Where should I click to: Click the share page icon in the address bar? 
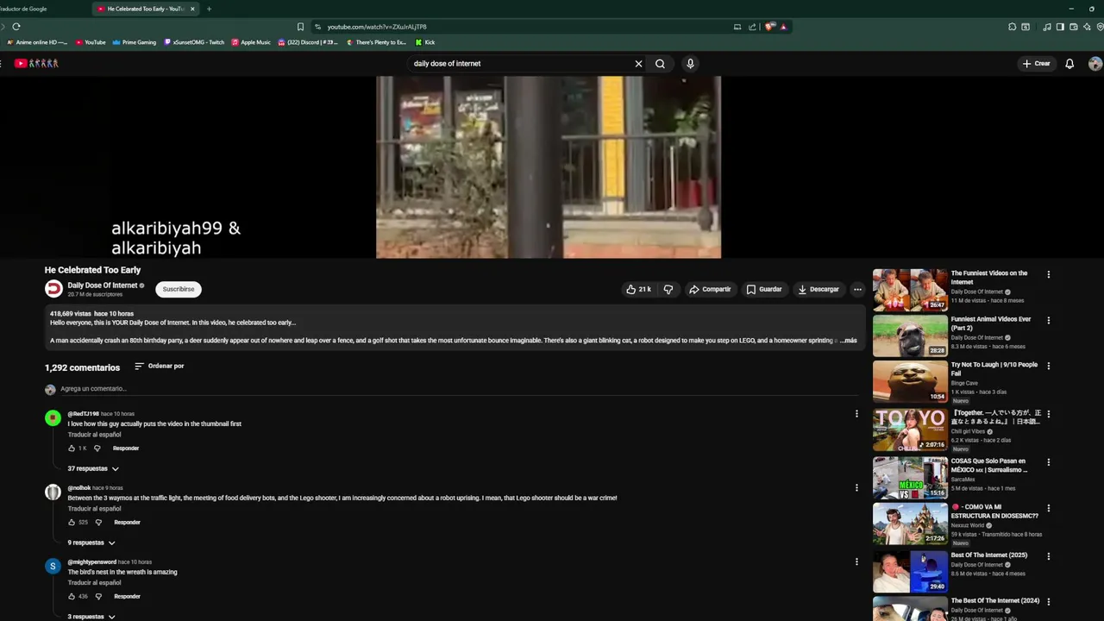point(752,27)
